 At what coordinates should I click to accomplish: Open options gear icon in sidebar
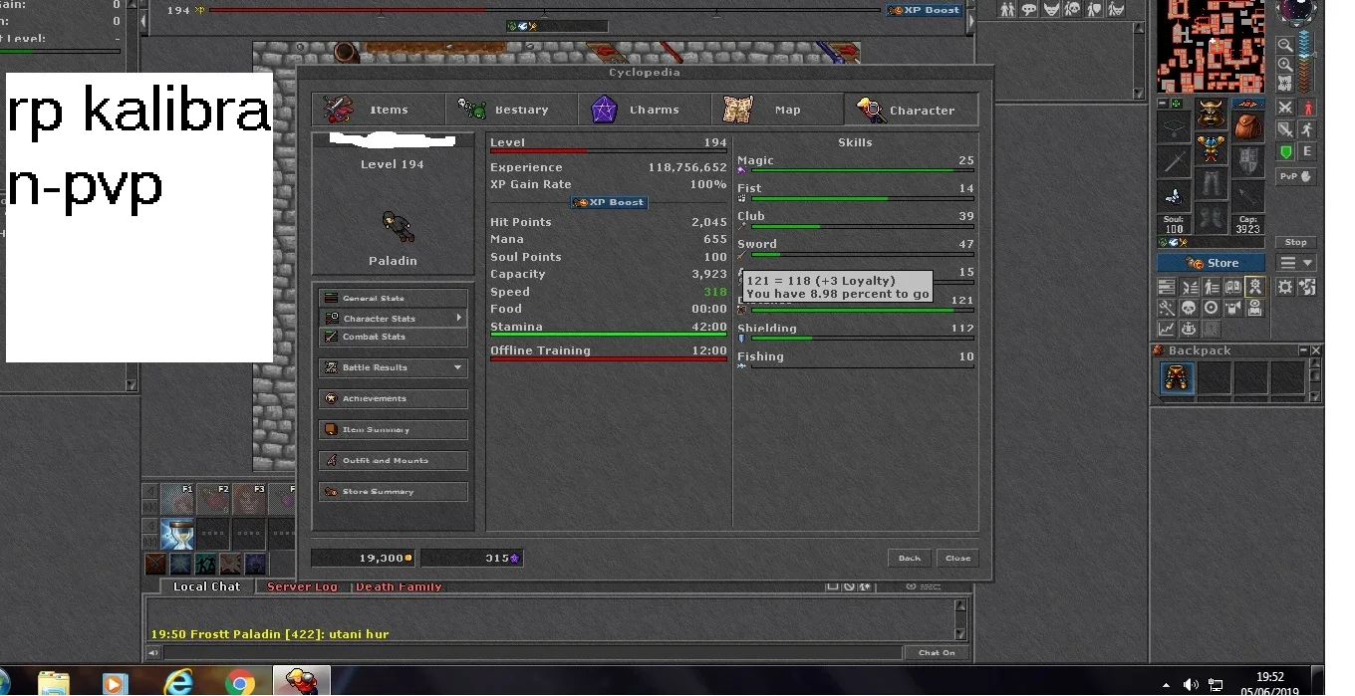coord(1285,287)
